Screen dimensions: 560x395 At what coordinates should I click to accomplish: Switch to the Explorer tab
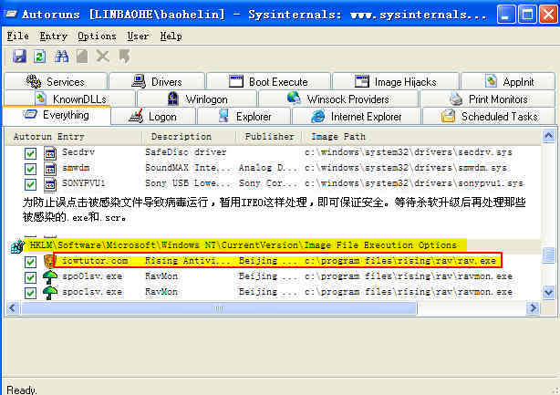(x=244, y=117)
